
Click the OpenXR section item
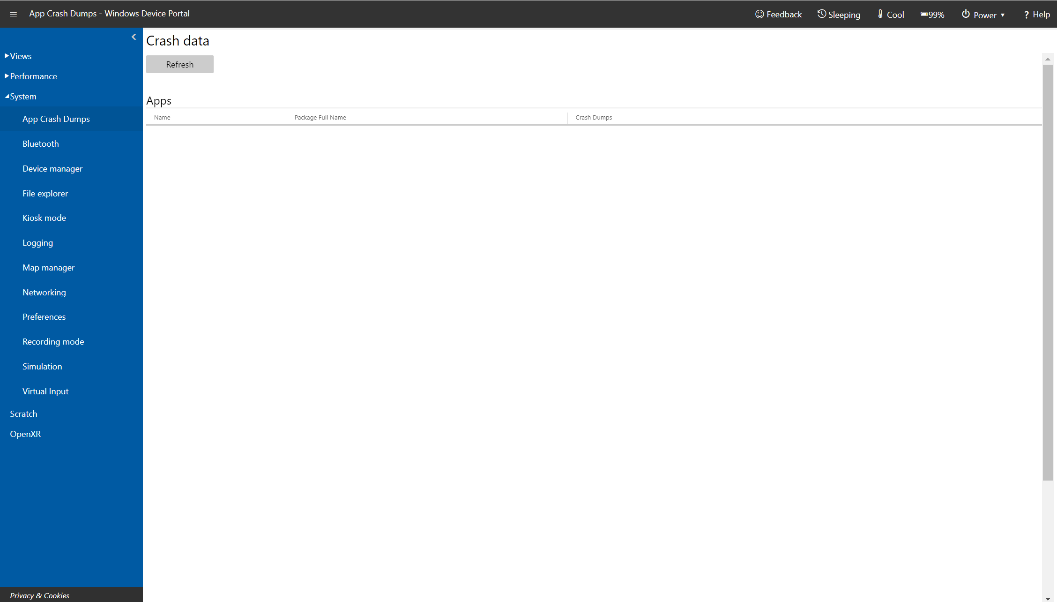click(25, 434)
